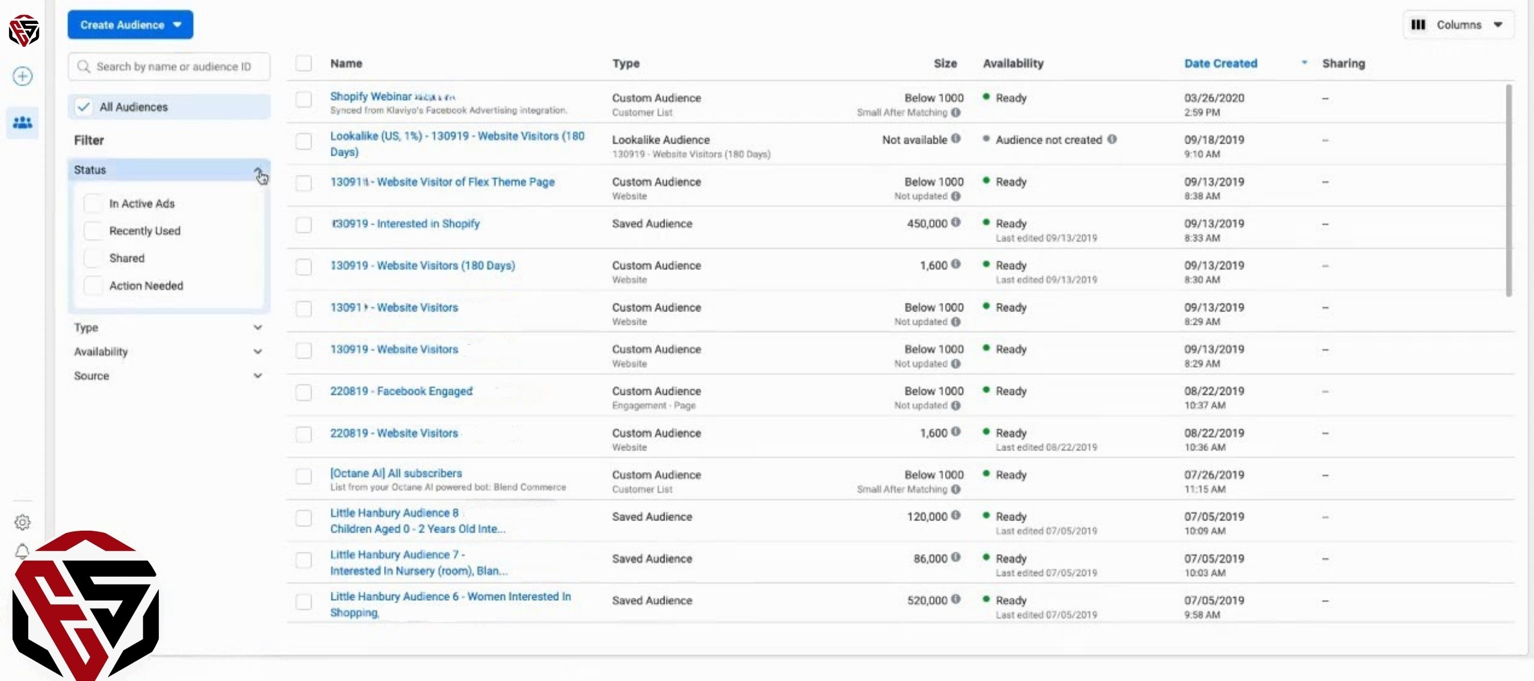Viewport: 1534px width, 681px height.
Task: Enable the Recently Used filter checkbox
Action: coord(93,231)
